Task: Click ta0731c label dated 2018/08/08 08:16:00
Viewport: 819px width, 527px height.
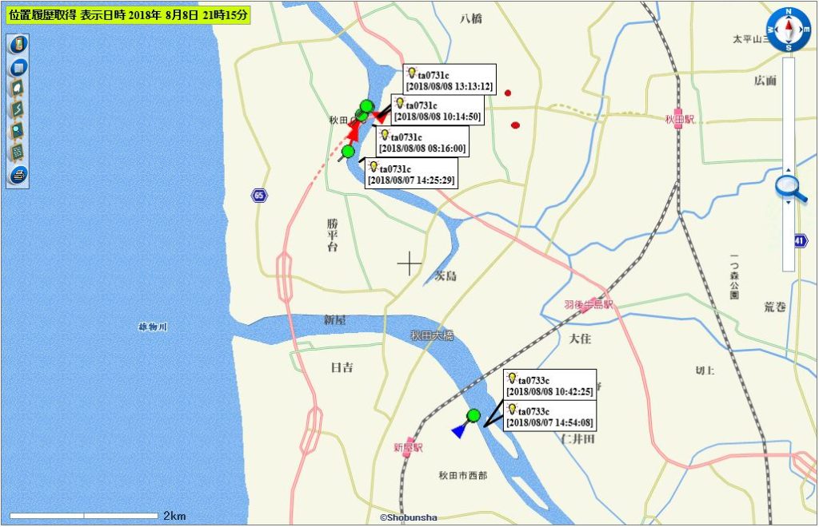Action: pyautogui.click(x=422, y=142)
